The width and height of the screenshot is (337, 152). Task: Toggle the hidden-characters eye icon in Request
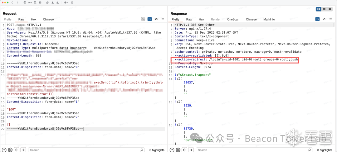[x=143, y=19]
